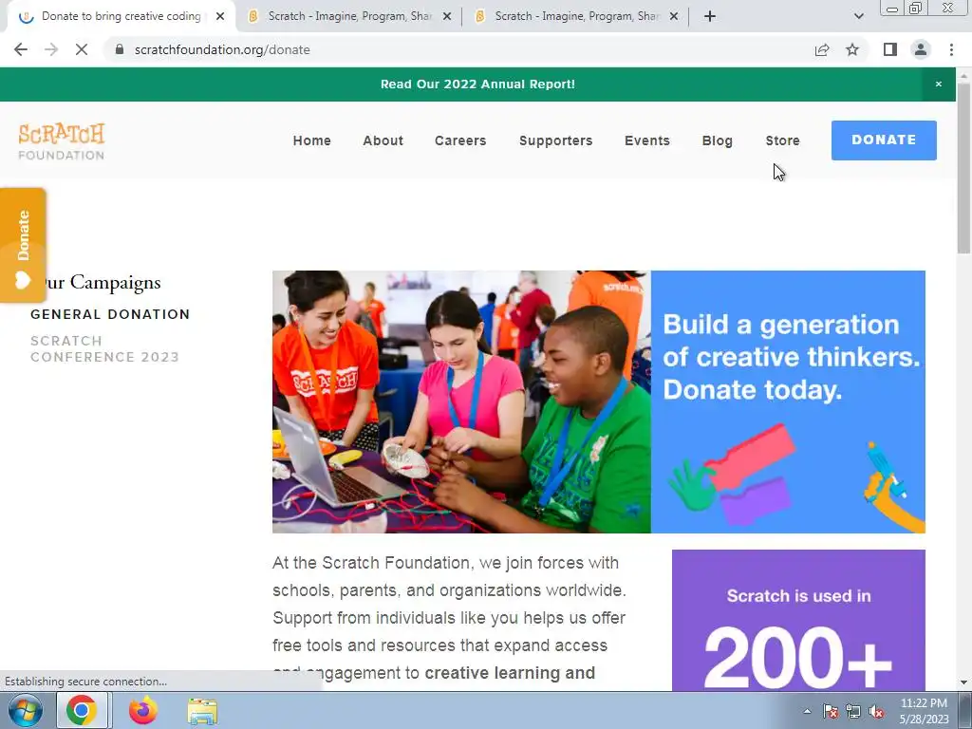Bookmark this page with the star icon
The height and width of the screenshot is (729, 972).
click(852, 49)
